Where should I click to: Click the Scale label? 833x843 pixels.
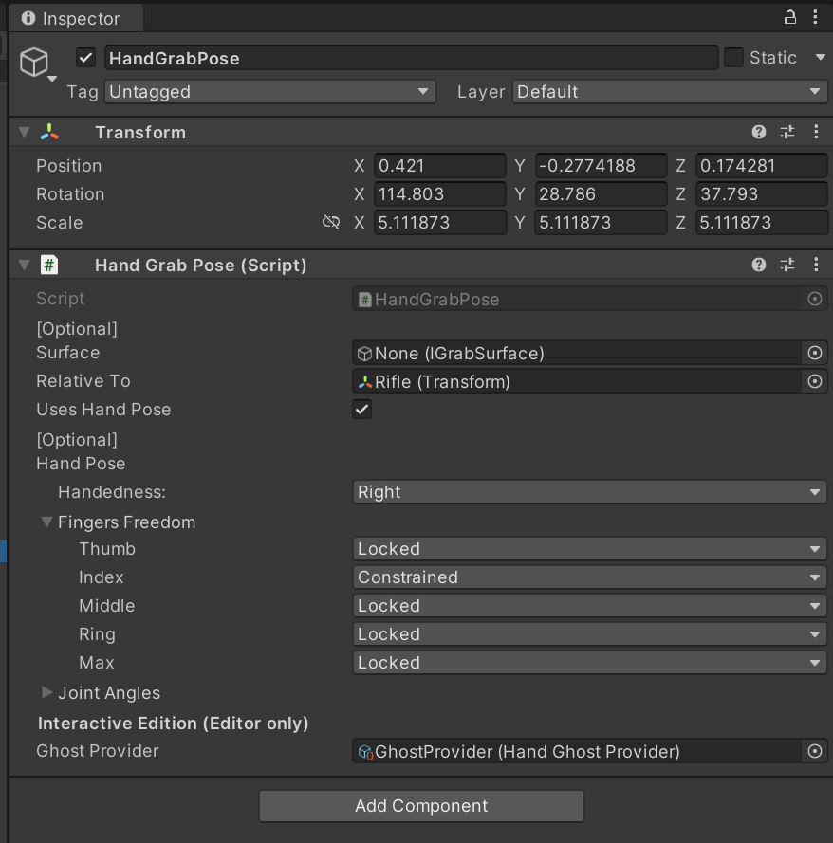point(59,223)
